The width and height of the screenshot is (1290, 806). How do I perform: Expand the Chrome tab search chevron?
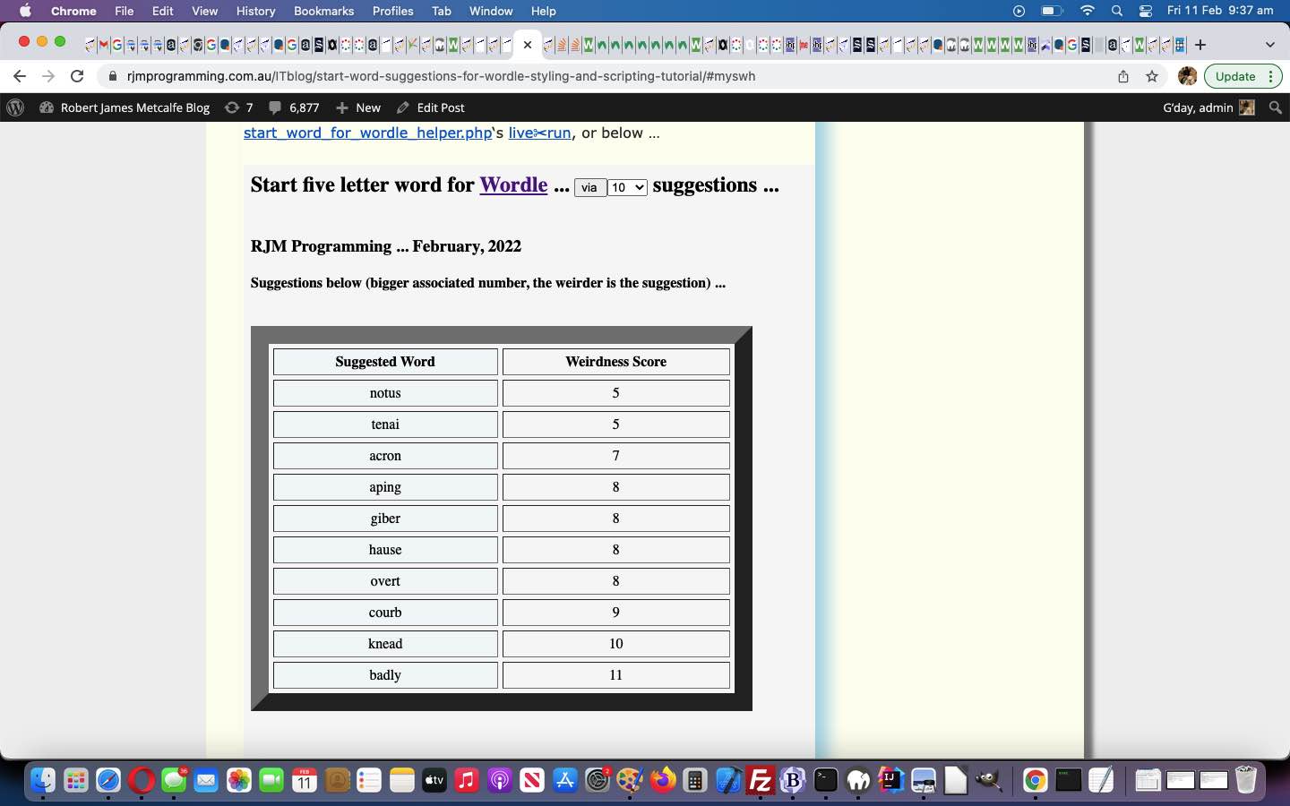1269,44
